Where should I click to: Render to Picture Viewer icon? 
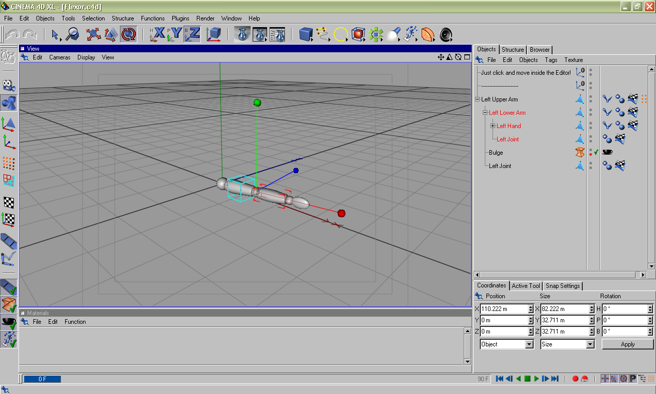pyautogui.click(x=260, y=34)
